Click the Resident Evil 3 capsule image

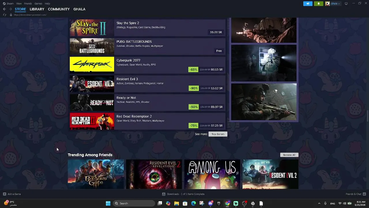tap(92, 84)
